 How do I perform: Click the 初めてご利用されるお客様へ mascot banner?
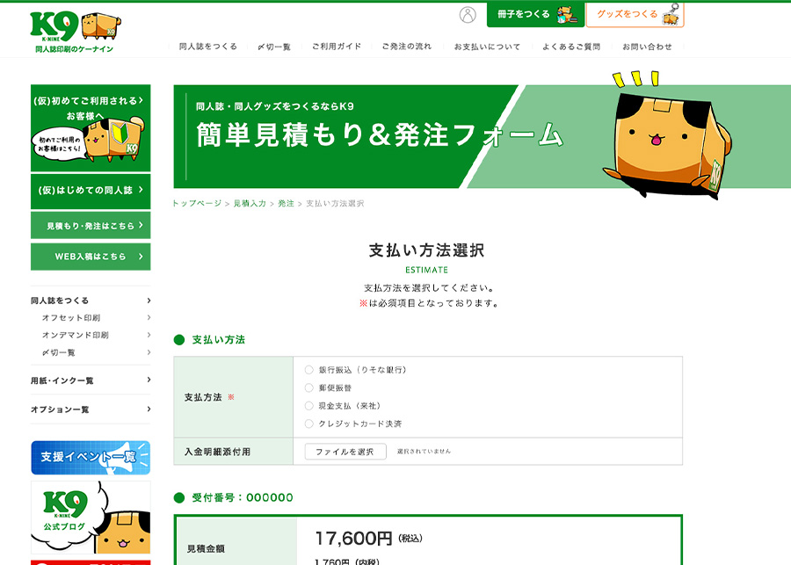(x=91, y=127)
